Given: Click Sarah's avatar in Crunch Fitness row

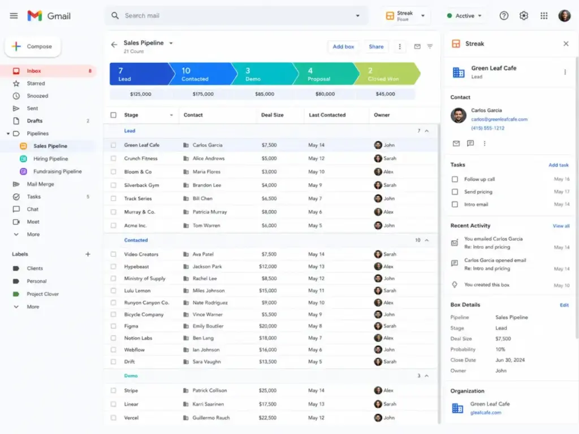Looking at the screenshot, I should [x=378, y=158].
